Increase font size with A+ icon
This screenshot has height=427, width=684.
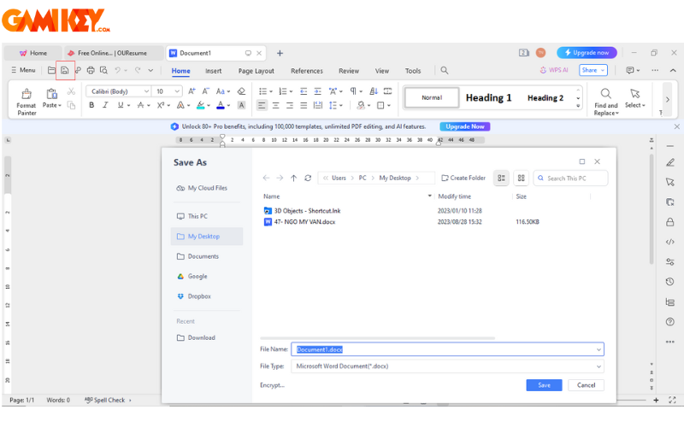pyautogui.click(x=192, y=91)
